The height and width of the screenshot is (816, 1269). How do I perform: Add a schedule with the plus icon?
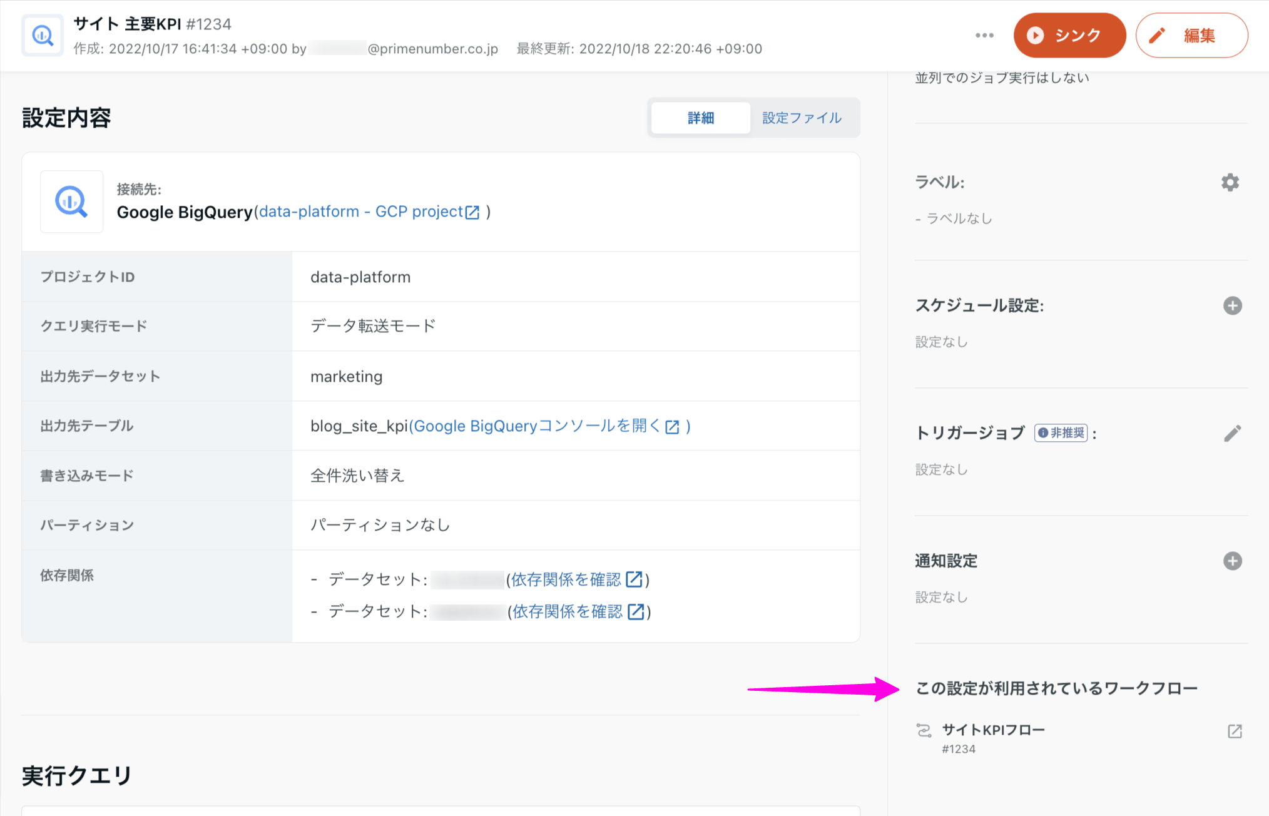tap(1232, 305)
